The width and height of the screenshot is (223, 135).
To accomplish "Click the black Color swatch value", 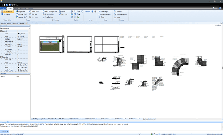I will 19,34.
